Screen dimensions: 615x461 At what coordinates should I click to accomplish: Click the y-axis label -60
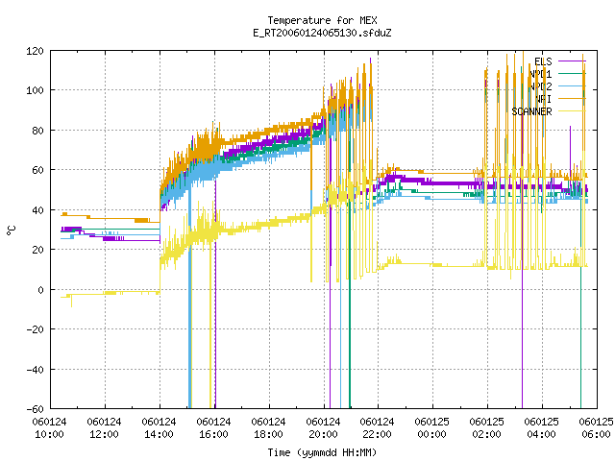(x=35, y=409)
